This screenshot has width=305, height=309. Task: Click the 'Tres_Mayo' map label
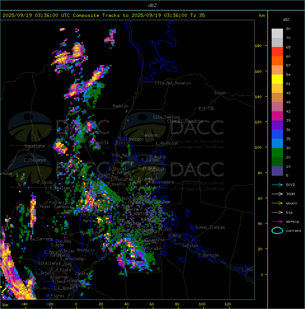point(121,155)
